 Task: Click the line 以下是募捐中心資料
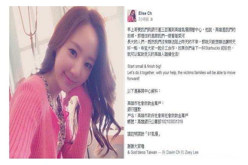point(143,91)
